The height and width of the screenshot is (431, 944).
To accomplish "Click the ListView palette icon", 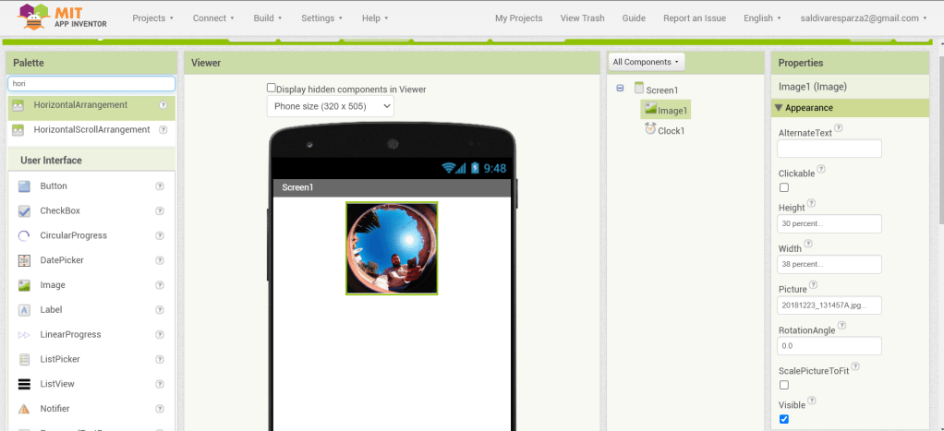I will 24,384.
